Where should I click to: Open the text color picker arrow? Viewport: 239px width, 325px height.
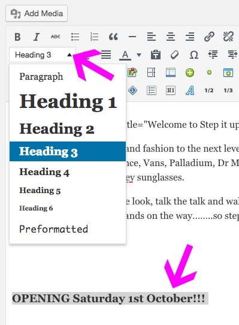(139, 55)
